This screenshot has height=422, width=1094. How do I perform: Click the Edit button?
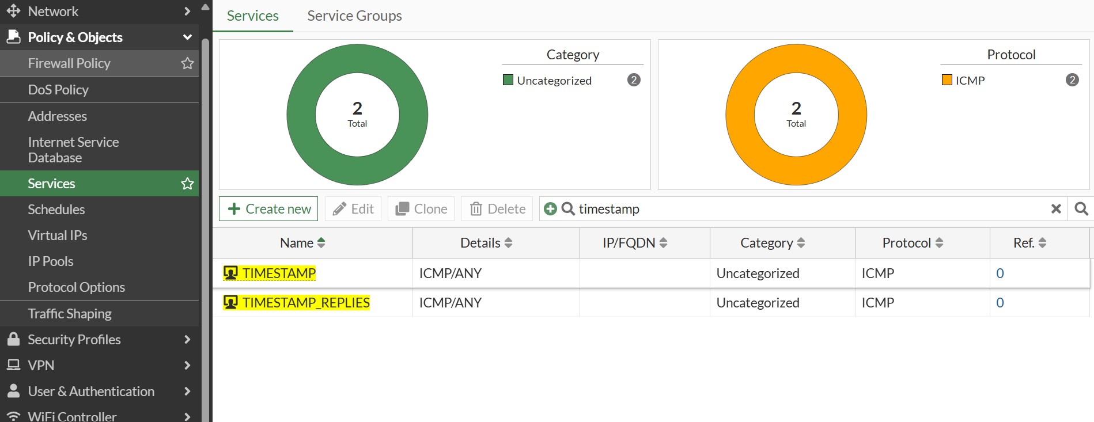(353, 209)
